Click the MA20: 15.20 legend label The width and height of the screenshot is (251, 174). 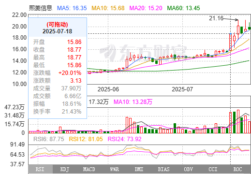point(146,8)
